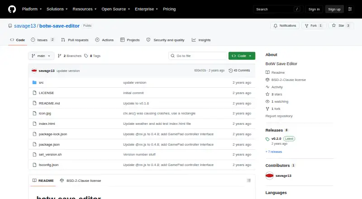Click the src folder icon
The width and height of the screenshot is (362, 199).
click(x=34, y=82)
